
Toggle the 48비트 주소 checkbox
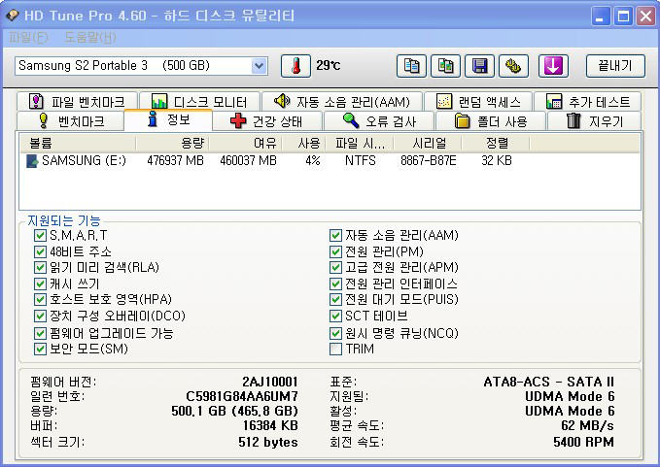(40, 251)
